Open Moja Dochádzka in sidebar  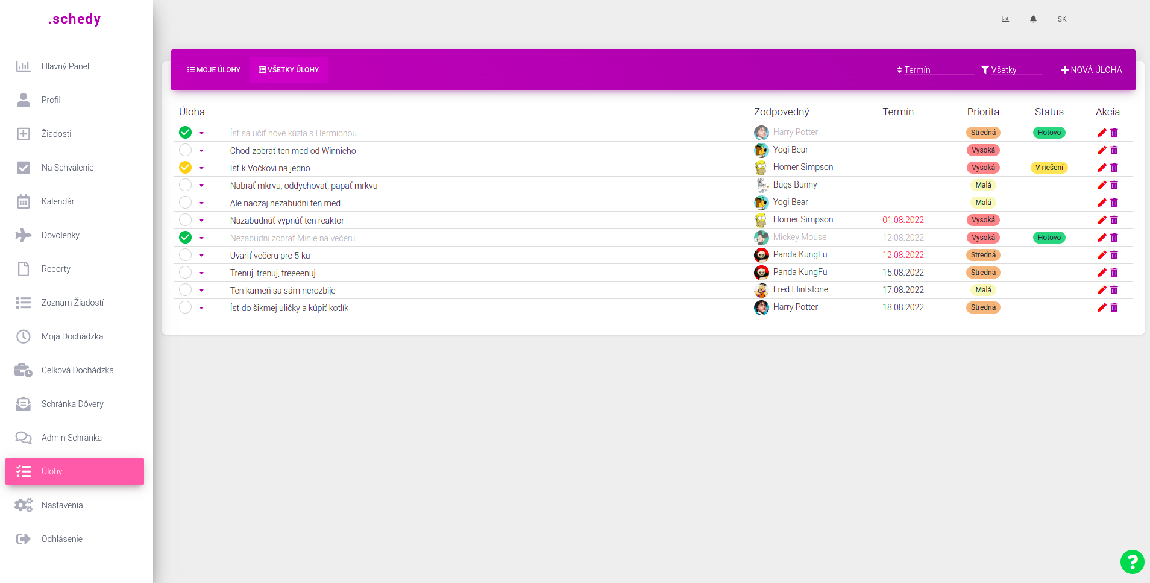(x=75, y=336)
